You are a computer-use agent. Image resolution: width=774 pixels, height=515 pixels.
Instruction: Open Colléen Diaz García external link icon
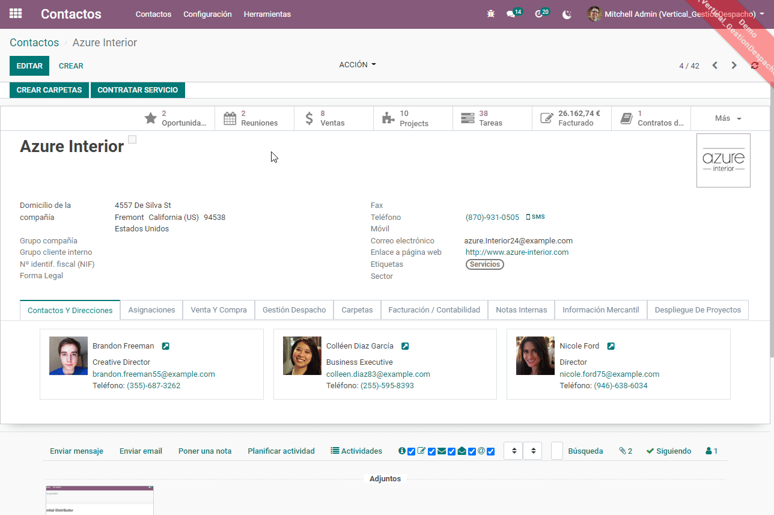coord(405,346)
